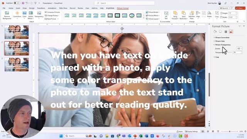The width and height of the screenshot is (247, 139).
Task: Click the Width size field
Action: (x=233, y=17)
